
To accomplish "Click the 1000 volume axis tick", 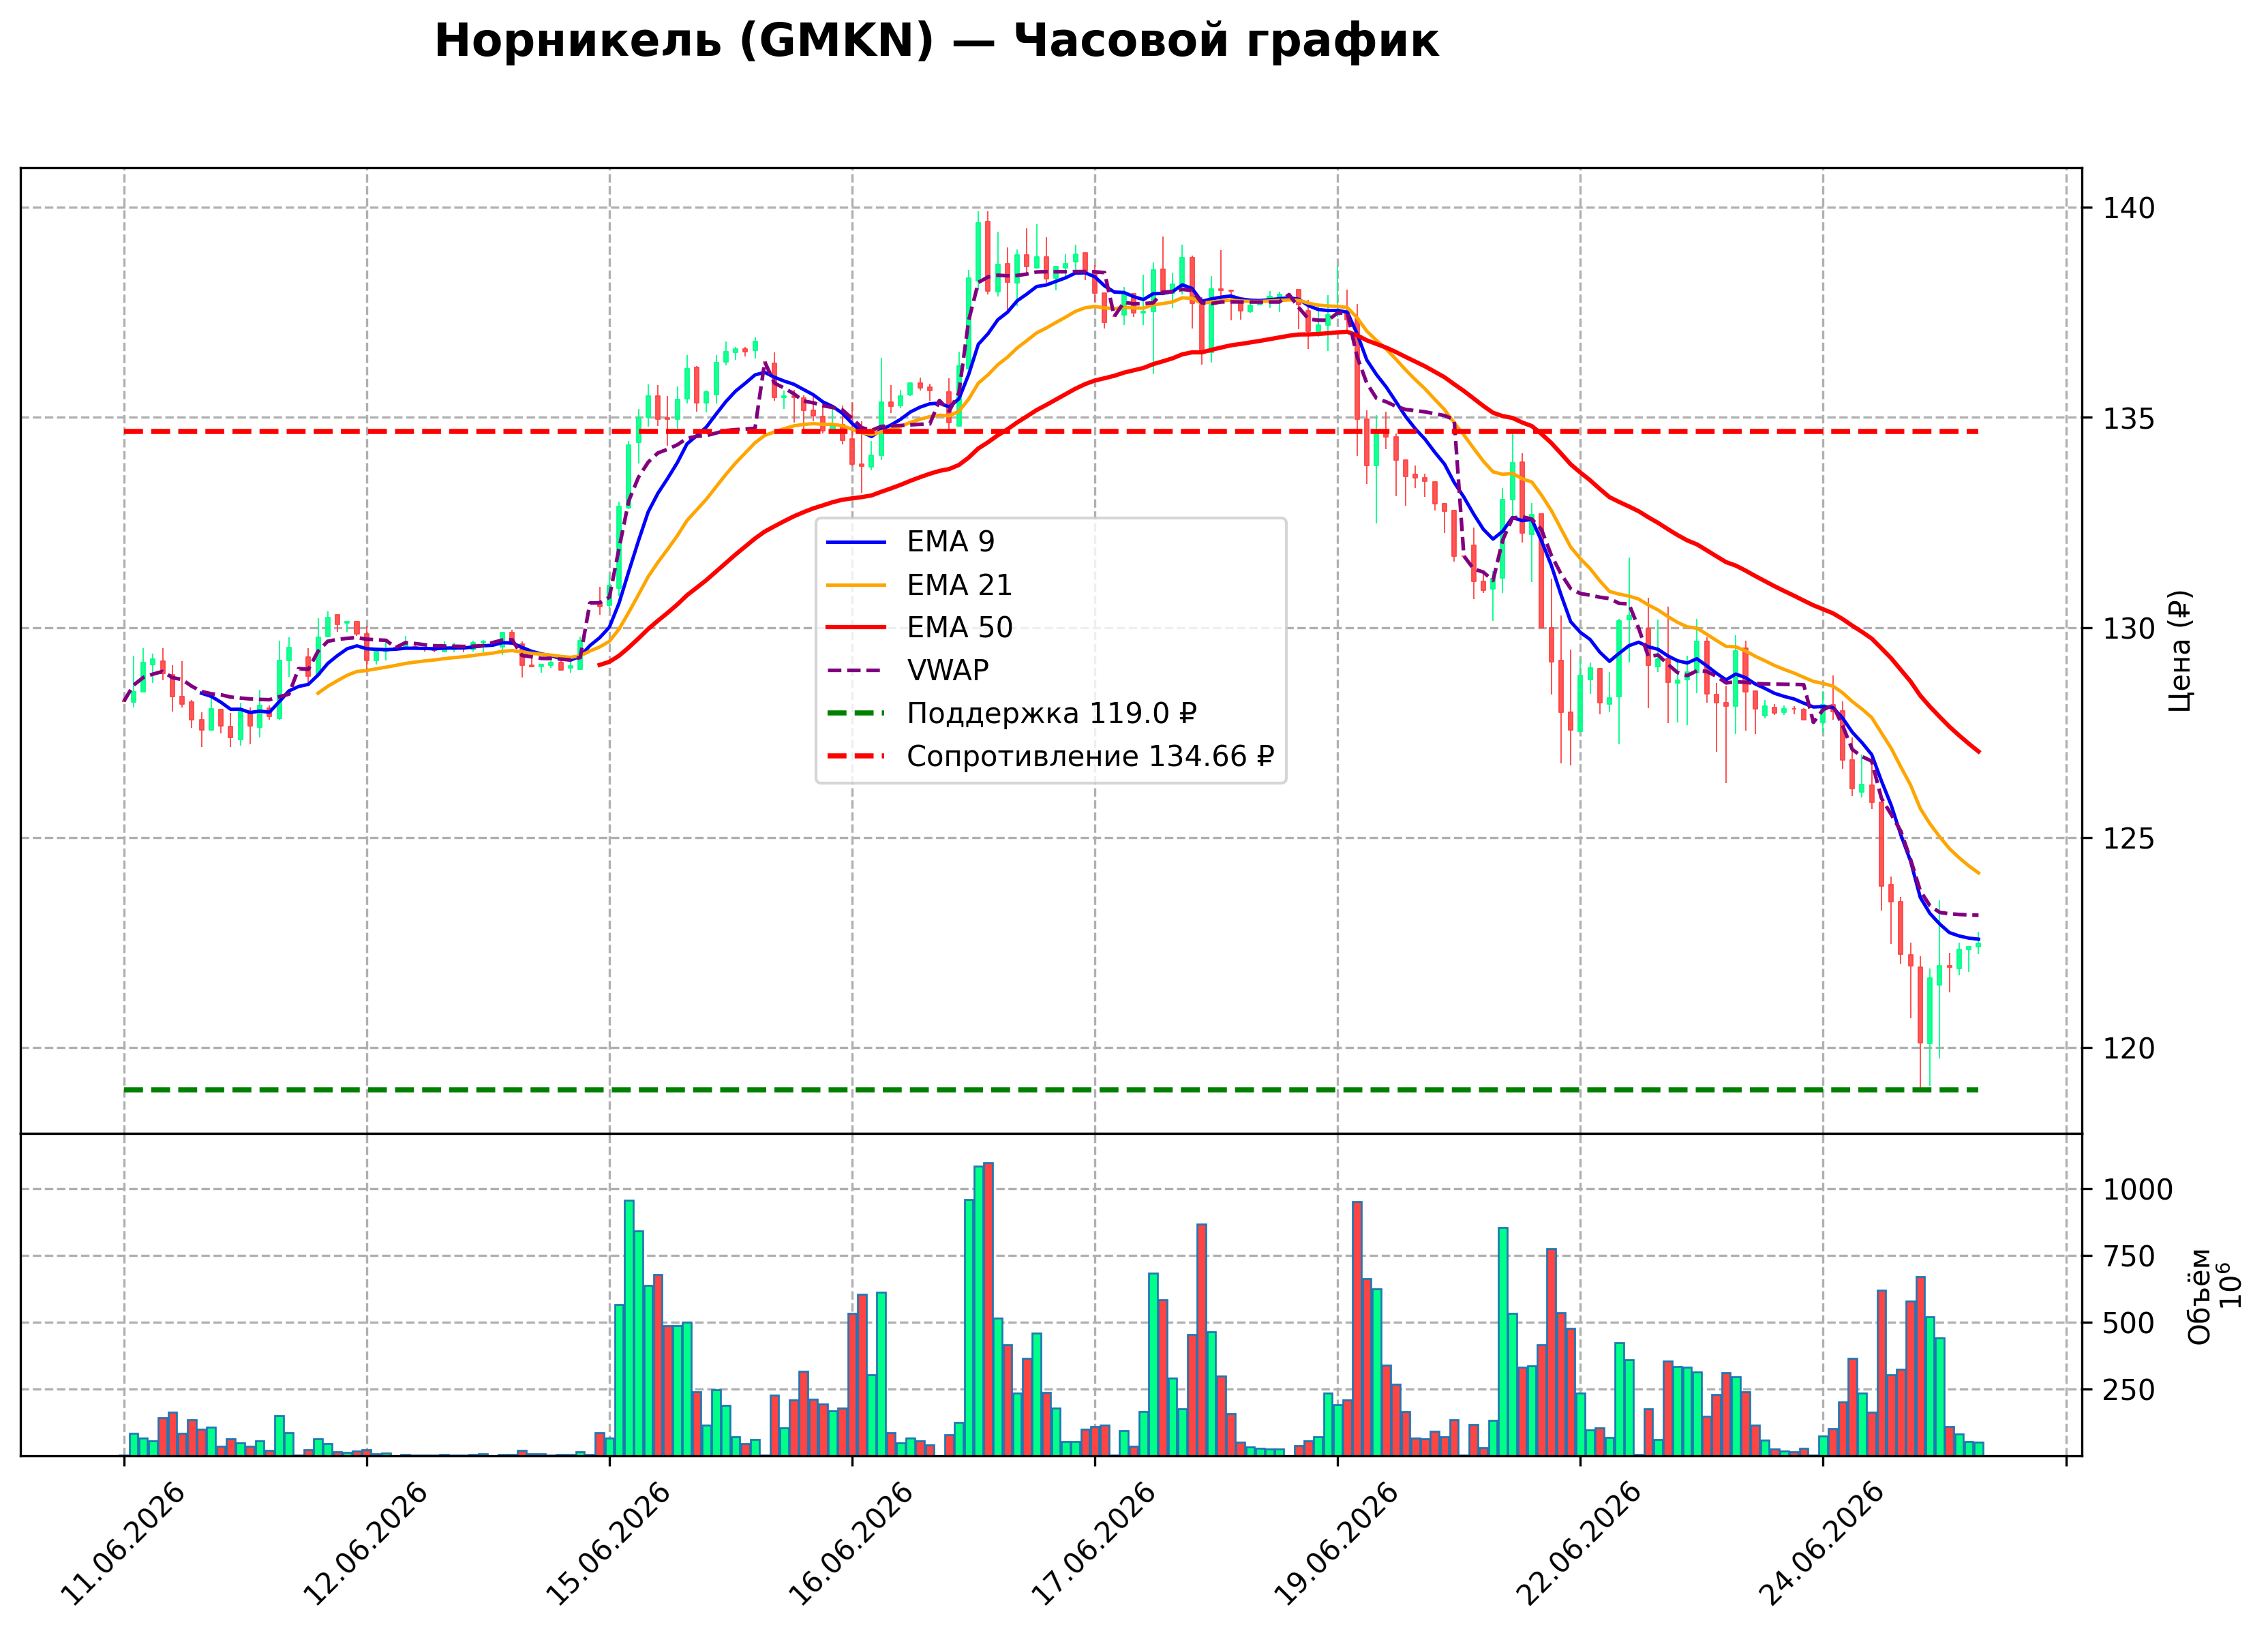I will (x=2138, y=1190).
